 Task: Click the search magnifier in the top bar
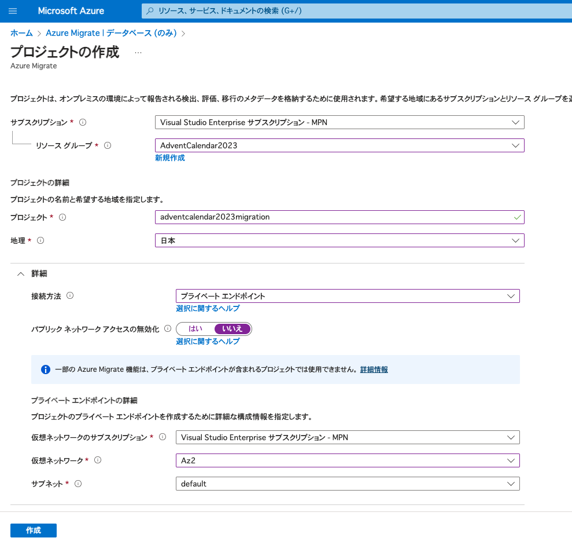pyautogui.click(x=150, y=10)
